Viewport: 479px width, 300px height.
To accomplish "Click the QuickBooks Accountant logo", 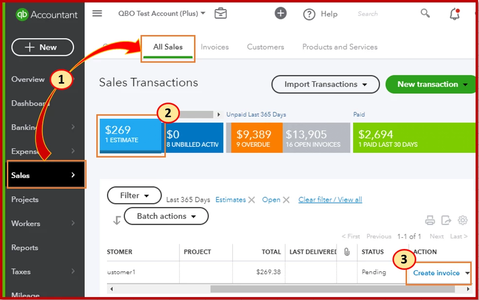I will pos(46,15).
